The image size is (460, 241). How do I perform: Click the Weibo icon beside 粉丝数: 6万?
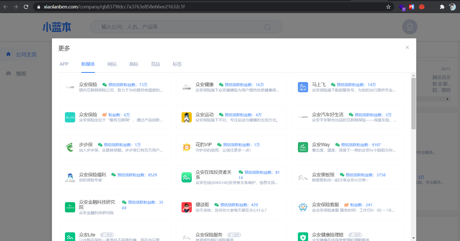click(x=104, y=115)
